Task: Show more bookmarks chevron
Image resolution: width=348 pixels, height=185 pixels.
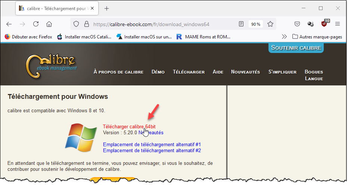Action: coord(284,37)
